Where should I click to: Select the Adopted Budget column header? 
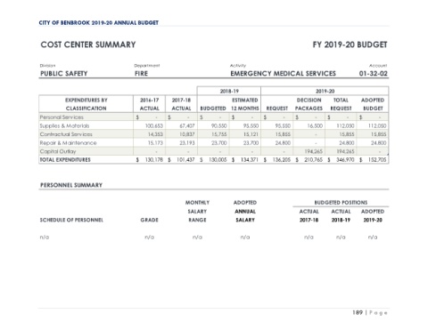pyautogui.click(x=373, y=104)
